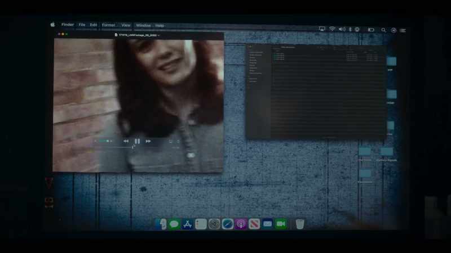Open the Apple menu

point(52,25)
